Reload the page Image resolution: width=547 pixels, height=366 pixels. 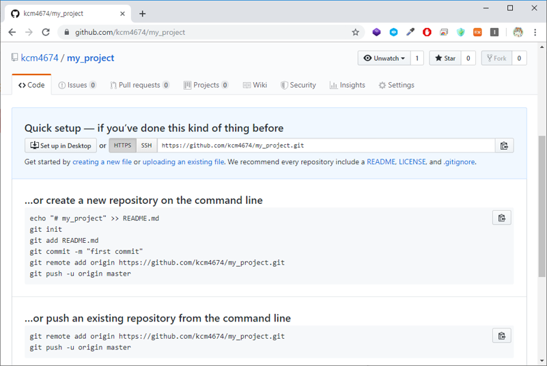(46, 32)
